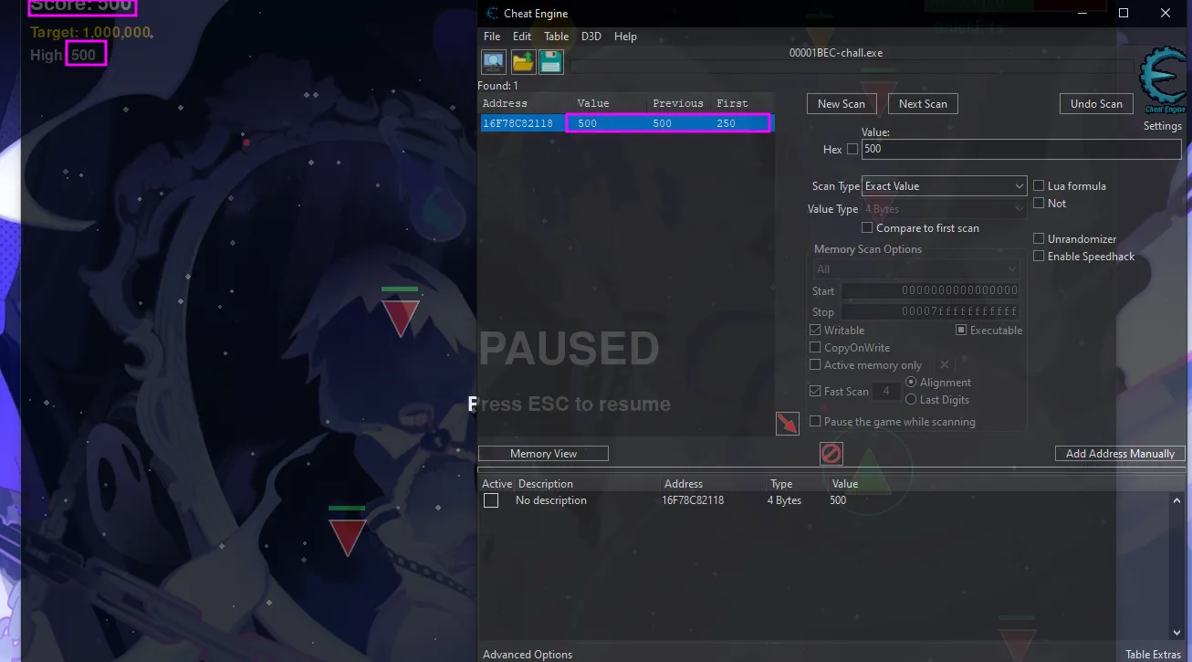Viewport: 1192px width, 662px height.
Task: Click the Next Scan button
Action: (923, 104)
